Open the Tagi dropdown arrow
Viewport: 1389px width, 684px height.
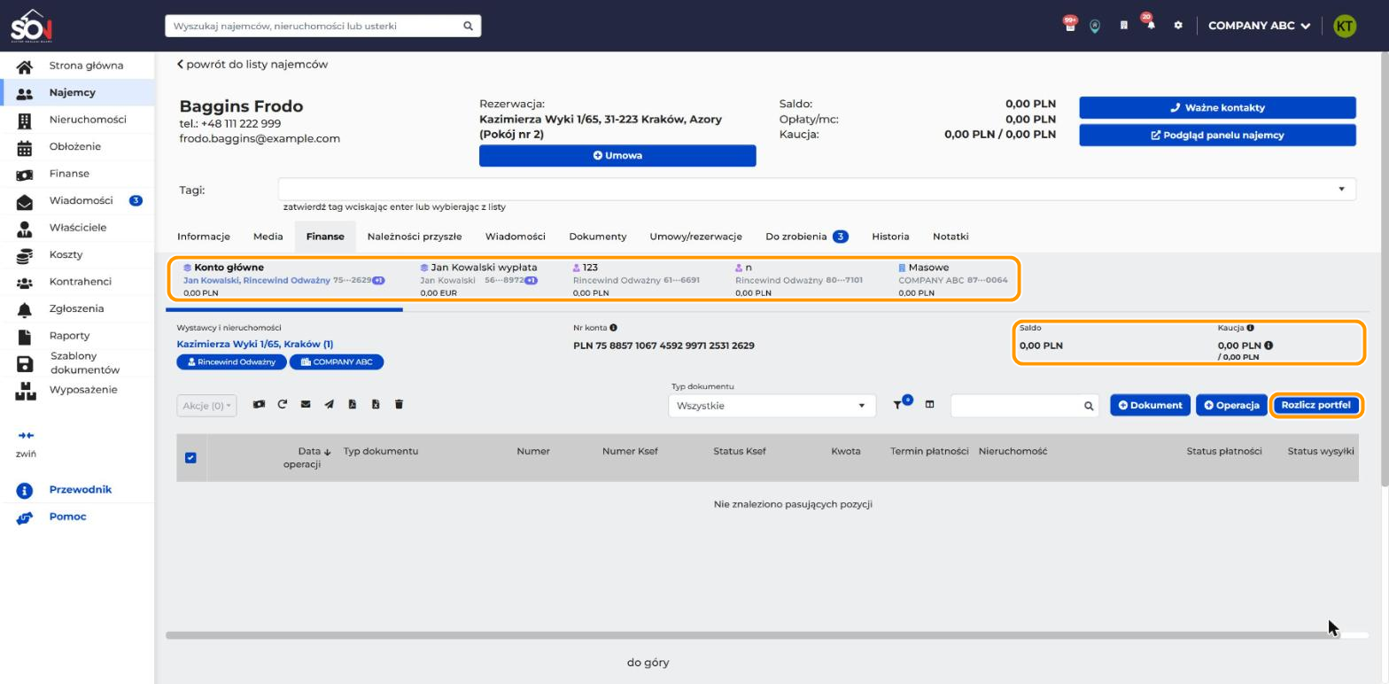[x=1341, y=189]
